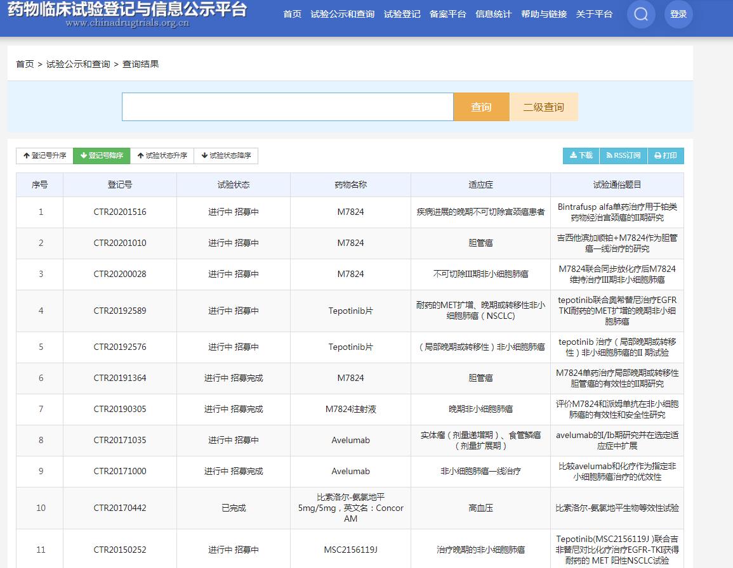733x568 pixels.
Task: Open registration number CTR20171000
Action: (x=120, y=471)
